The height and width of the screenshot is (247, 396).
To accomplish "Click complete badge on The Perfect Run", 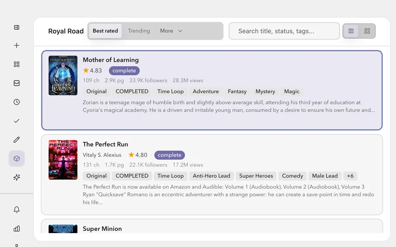I will tap(170, 155).
